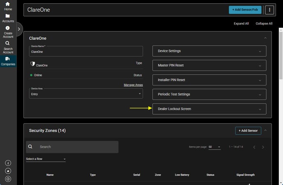This screenshot has width=283, height=185.
Task: Click the info circle icon
Action: click(8, 163)
